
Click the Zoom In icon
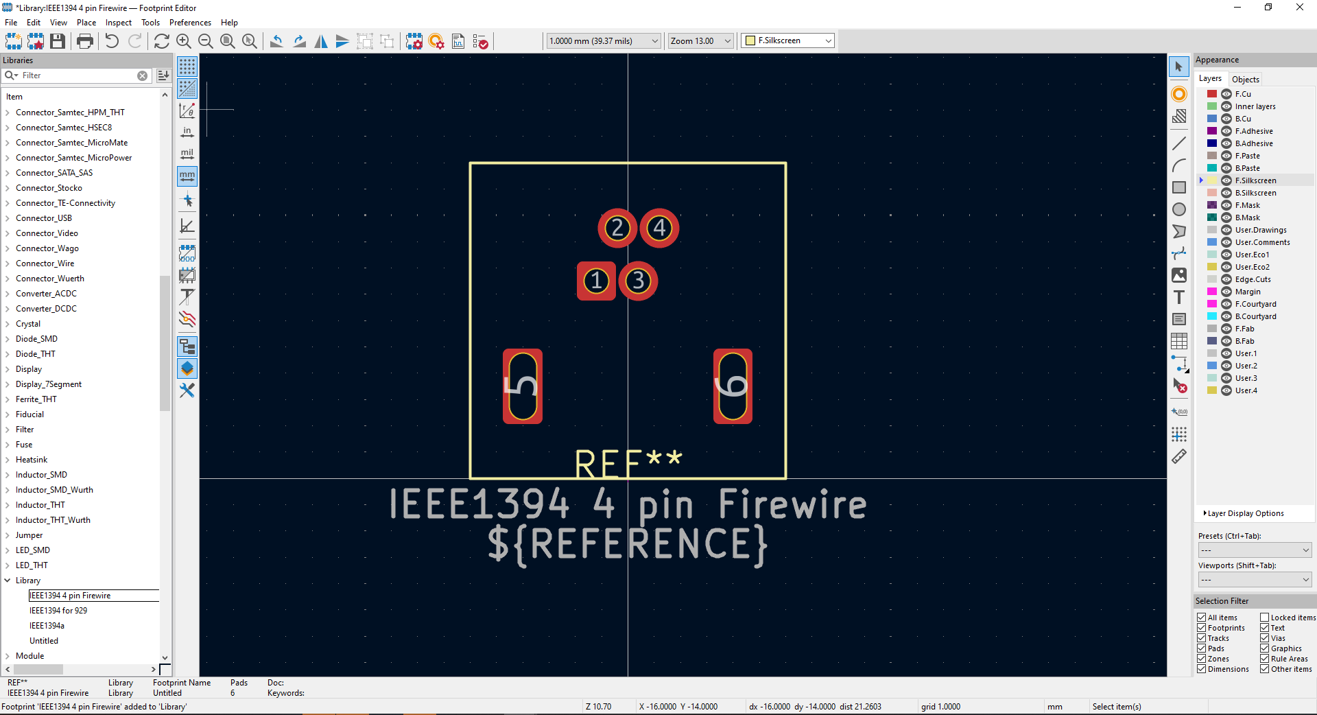pyautogui.click(x=183, y=41)
